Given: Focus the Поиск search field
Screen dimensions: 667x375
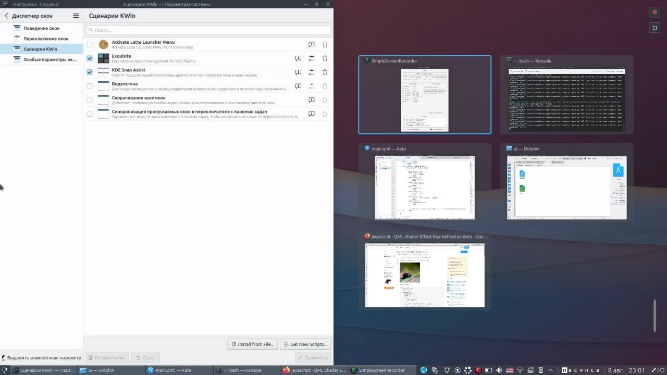Looking at the screenshot, I should click(x=208, y=31).
